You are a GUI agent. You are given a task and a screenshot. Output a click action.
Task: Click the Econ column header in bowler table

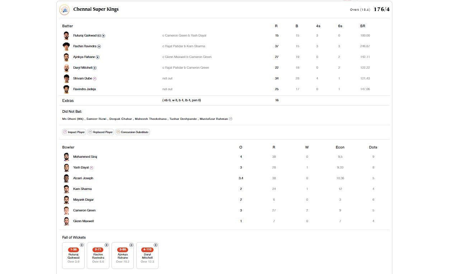coord(340,147)
